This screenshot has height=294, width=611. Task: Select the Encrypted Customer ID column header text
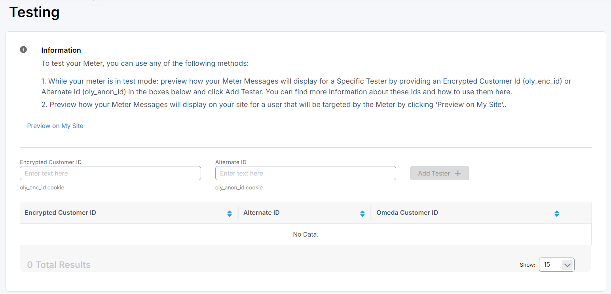click(x=61, y=213)
